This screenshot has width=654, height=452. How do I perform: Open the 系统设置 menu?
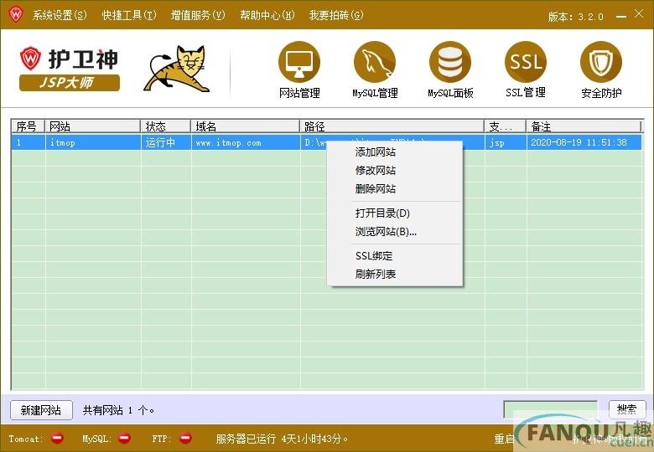[60, 15]
